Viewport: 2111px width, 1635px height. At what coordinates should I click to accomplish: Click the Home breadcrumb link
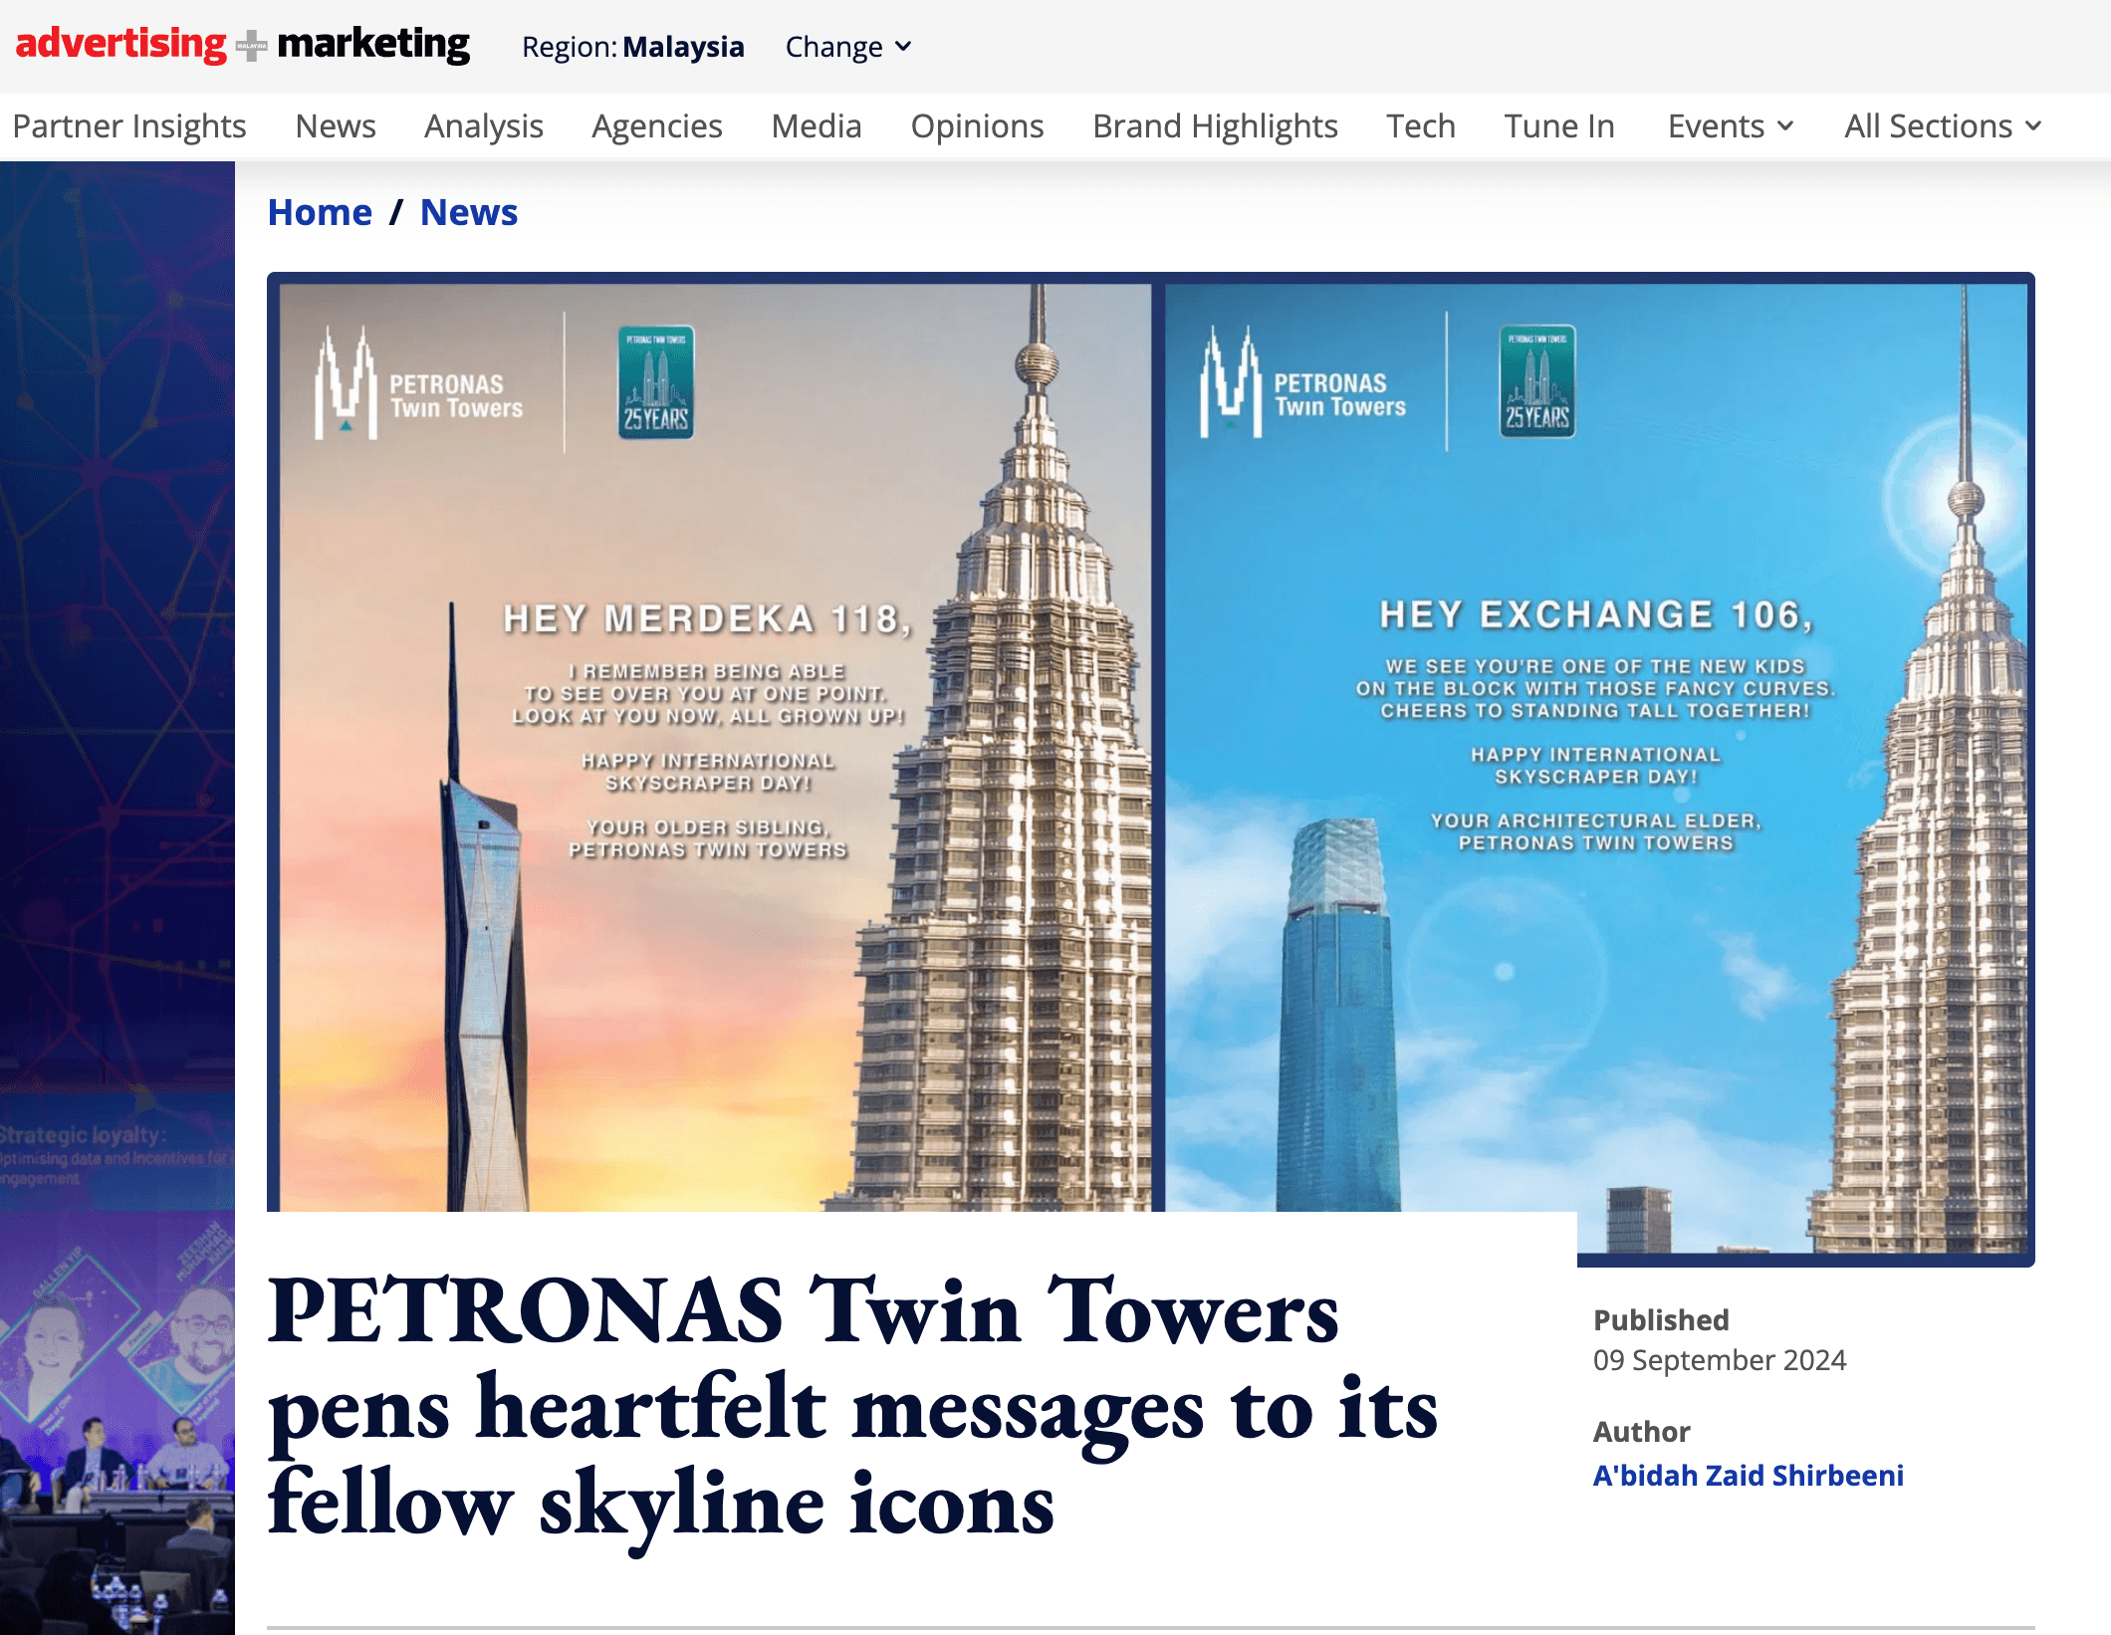tap(320, 212)
